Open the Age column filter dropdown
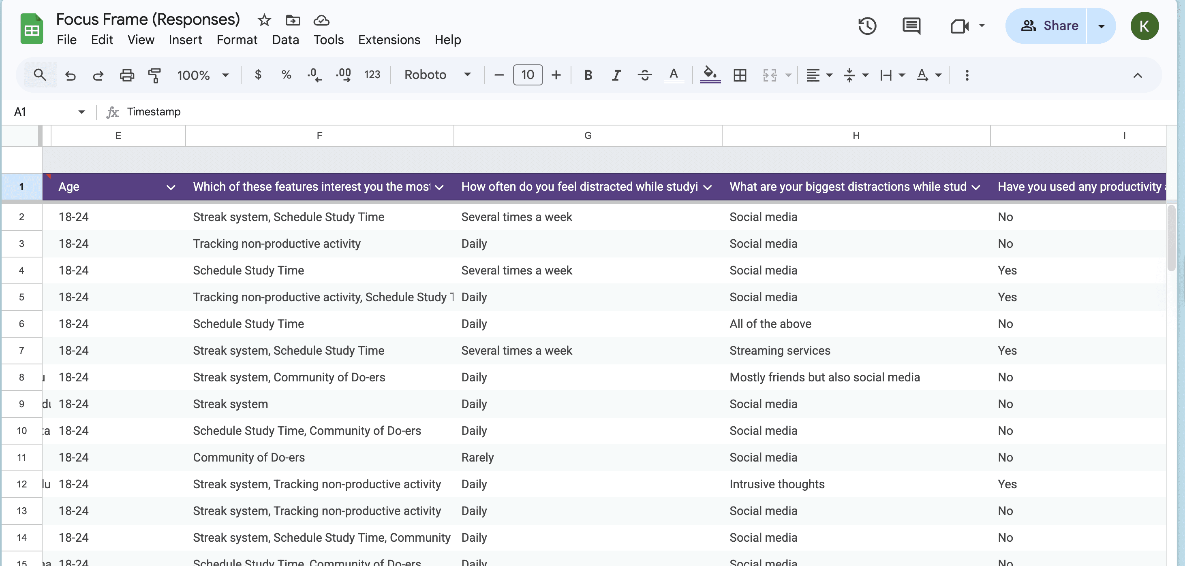Screen dimensions: 1185x566 click(171, 187)
